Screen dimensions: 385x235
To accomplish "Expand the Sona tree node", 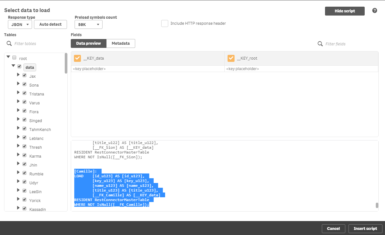I will [18, 83].
